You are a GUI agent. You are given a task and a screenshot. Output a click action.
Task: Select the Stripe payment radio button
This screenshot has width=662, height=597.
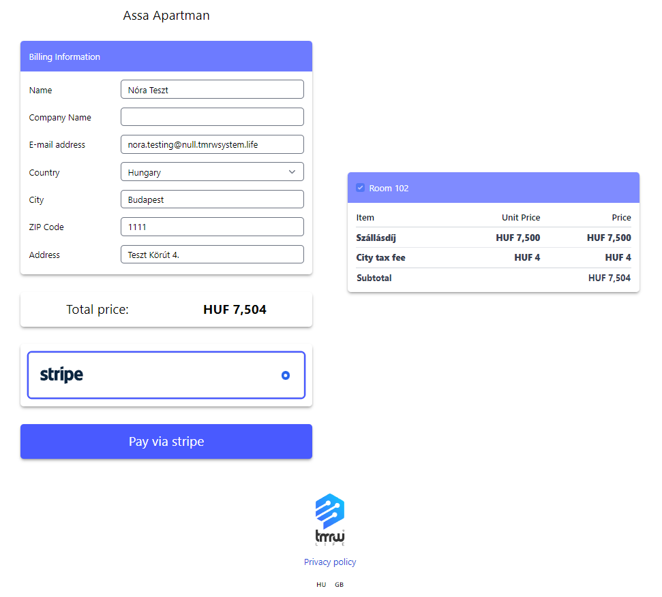tap(286, 375)
